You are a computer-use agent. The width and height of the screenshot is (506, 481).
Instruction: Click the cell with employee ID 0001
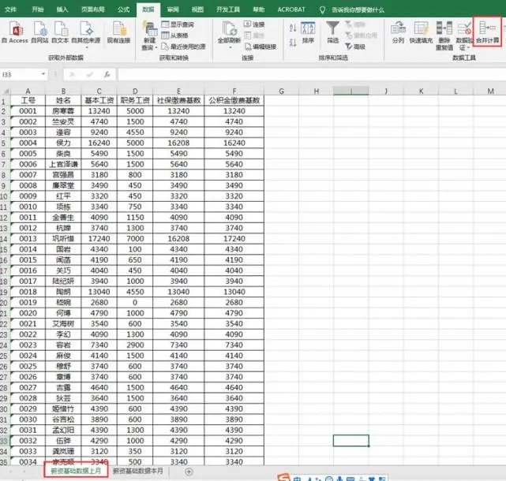point(28,111)
